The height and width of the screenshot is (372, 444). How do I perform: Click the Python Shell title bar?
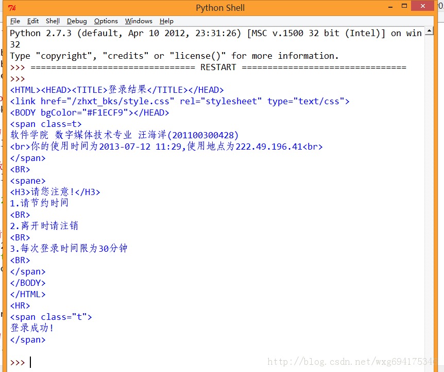(220, 8)
